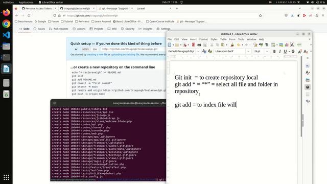Toggle Italic formatting in Writer
Image resolution: width=327 pixels, height=184 pixels.
click(279, 51)
